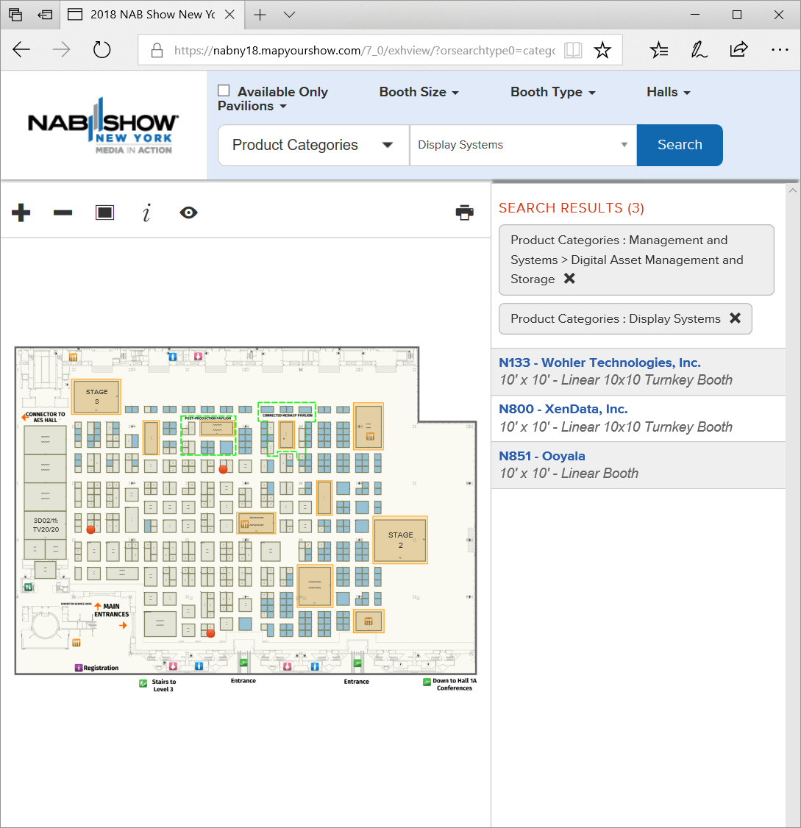801x828 pixels.
Task: Select the Post-Production Pavilion area
Action: pos(207,435)
